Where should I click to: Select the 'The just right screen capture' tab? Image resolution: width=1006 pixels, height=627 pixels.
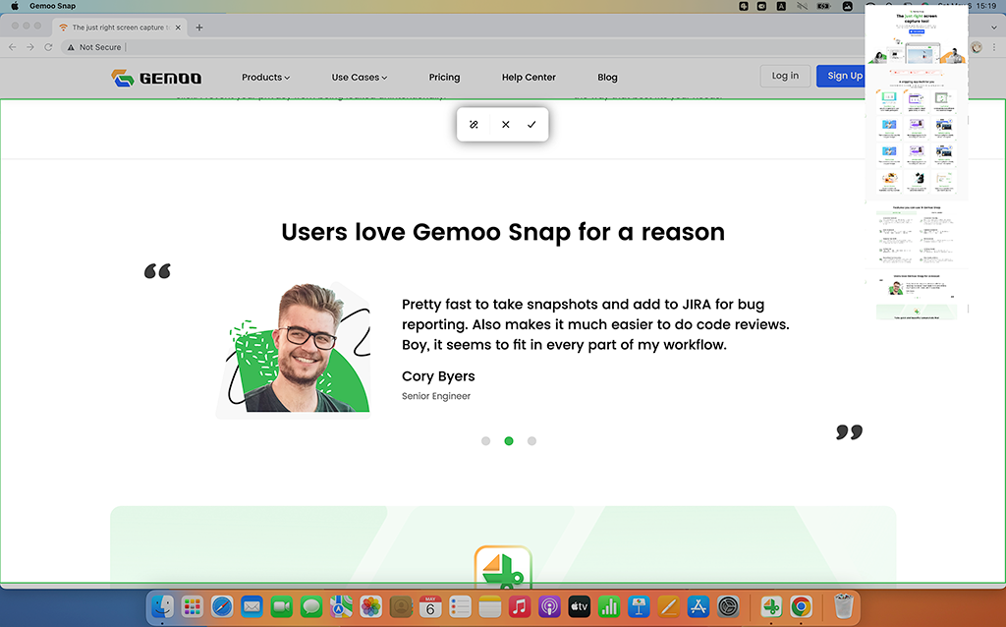point(119,27)
